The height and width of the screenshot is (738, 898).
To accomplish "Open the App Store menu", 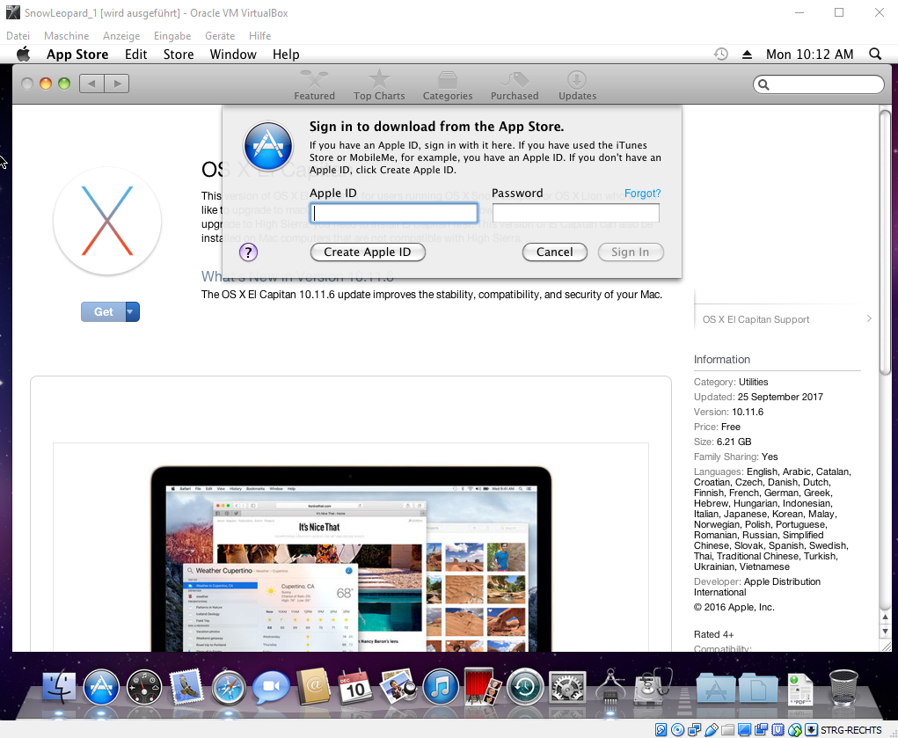I will coord(77,55).
